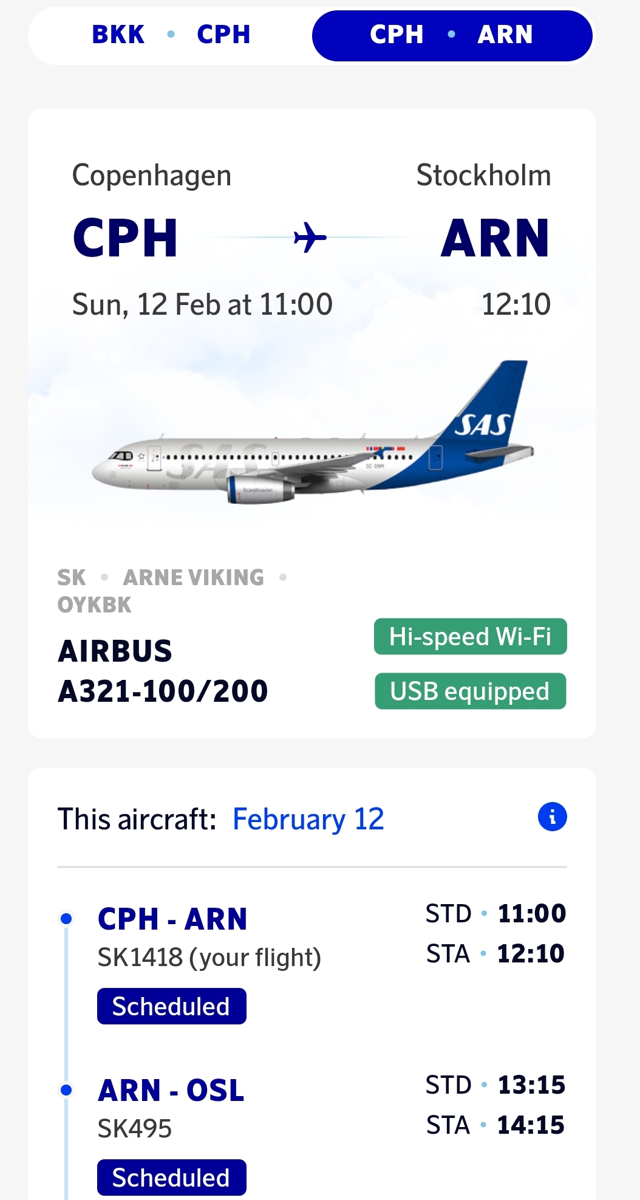Tap the Scheduled status for SK1418
Image resolution: width=640 pixels, height=1200 pixels.
click(171, 1007)
